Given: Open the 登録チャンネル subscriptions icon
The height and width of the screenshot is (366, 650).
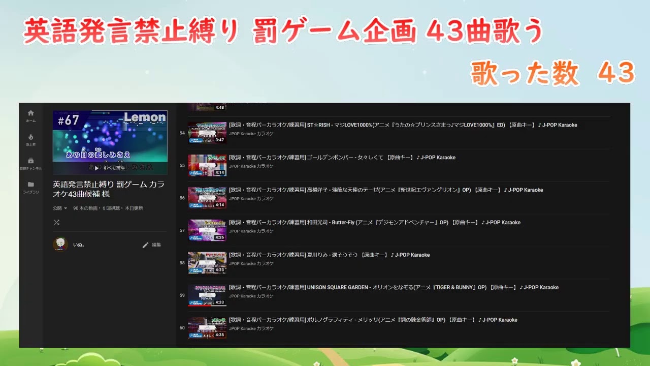Looking at the screenshot, I should 30,163.
